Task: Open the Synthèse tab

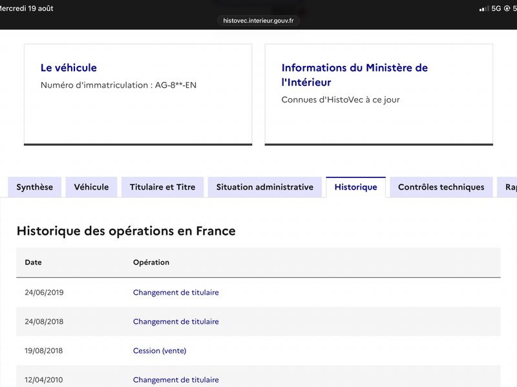Action: tap(35, 187)
